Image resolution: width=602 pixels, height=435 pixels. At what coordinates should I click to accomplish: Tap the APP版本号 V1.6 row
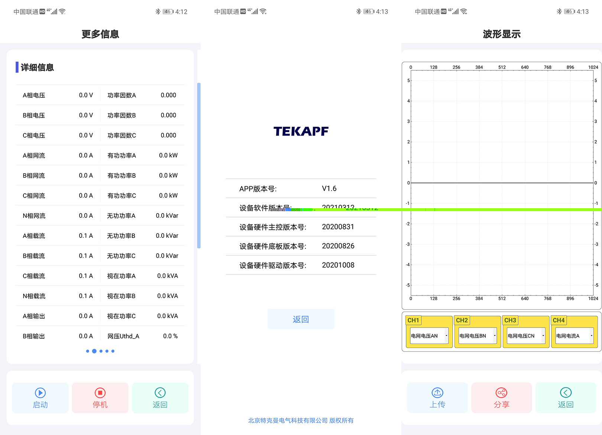(301, 188)
